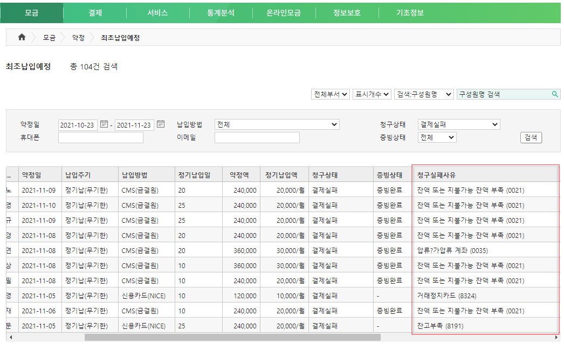This screenshot has width=564, height=344.
Task: Open calendar for start date 2021-10-23
Action: pyautogui.click(x=104, y=124)
